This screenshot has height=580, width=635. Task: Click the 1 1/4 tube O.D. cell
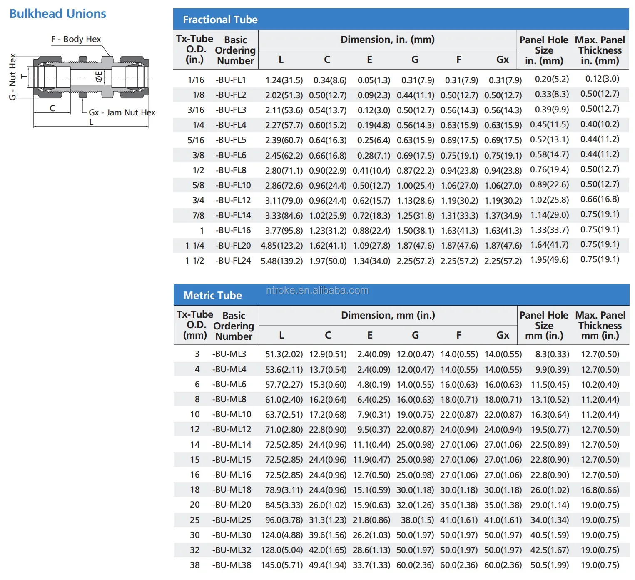(x=194, y=246)
